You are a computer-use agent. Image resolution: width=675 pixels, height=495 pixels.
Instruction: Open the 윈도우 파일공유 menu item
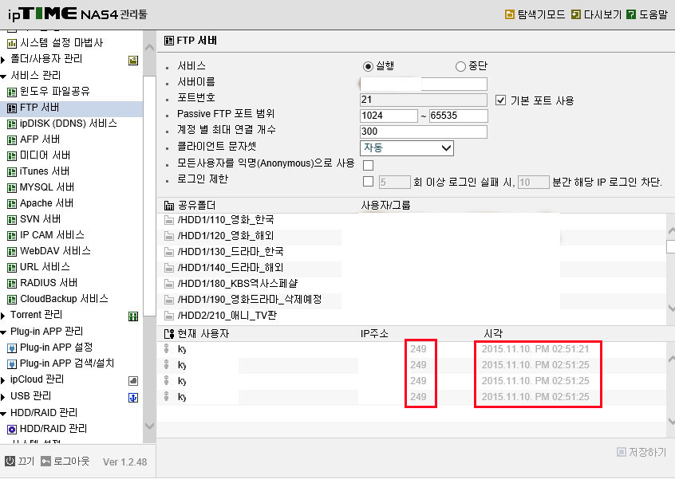point(55,91)
